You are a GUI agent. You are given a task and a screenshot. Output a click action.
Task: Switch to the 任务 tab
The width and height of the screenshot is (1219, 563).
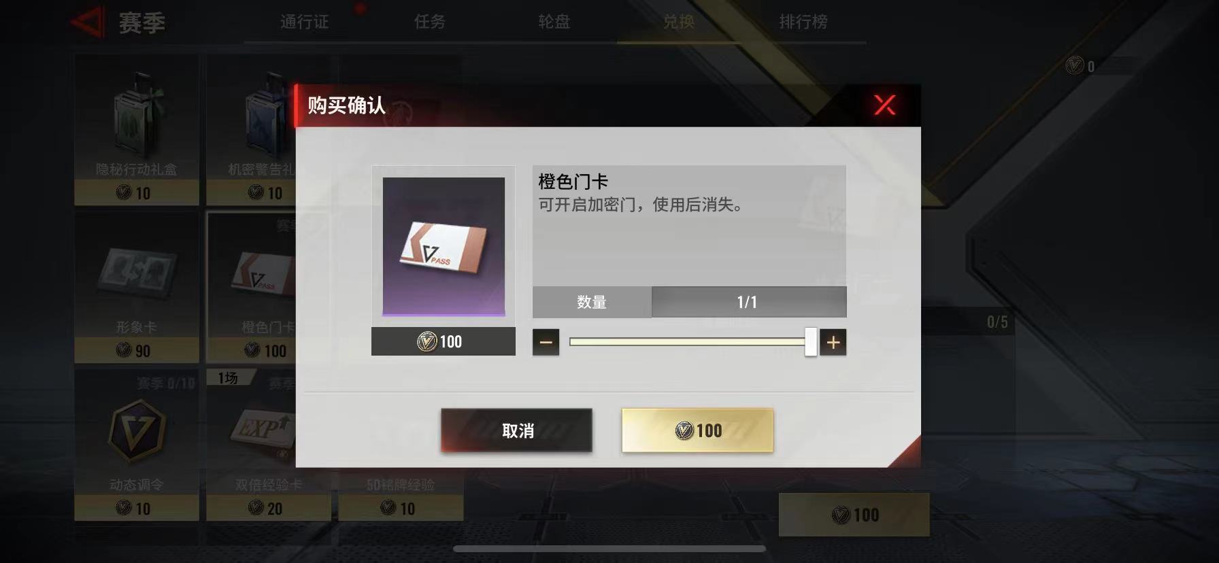429,22
